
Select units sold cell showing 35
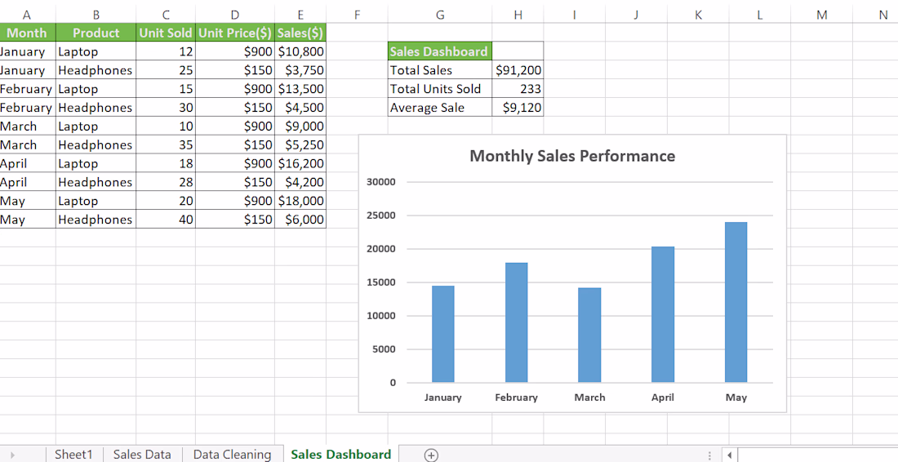pyautogui.click(x=166, y=144)
